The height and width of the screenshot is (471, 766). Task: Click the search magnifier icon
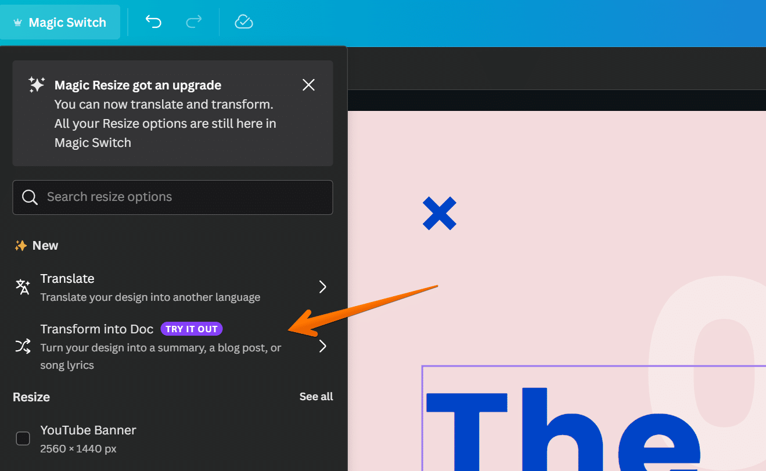point(30,197)
